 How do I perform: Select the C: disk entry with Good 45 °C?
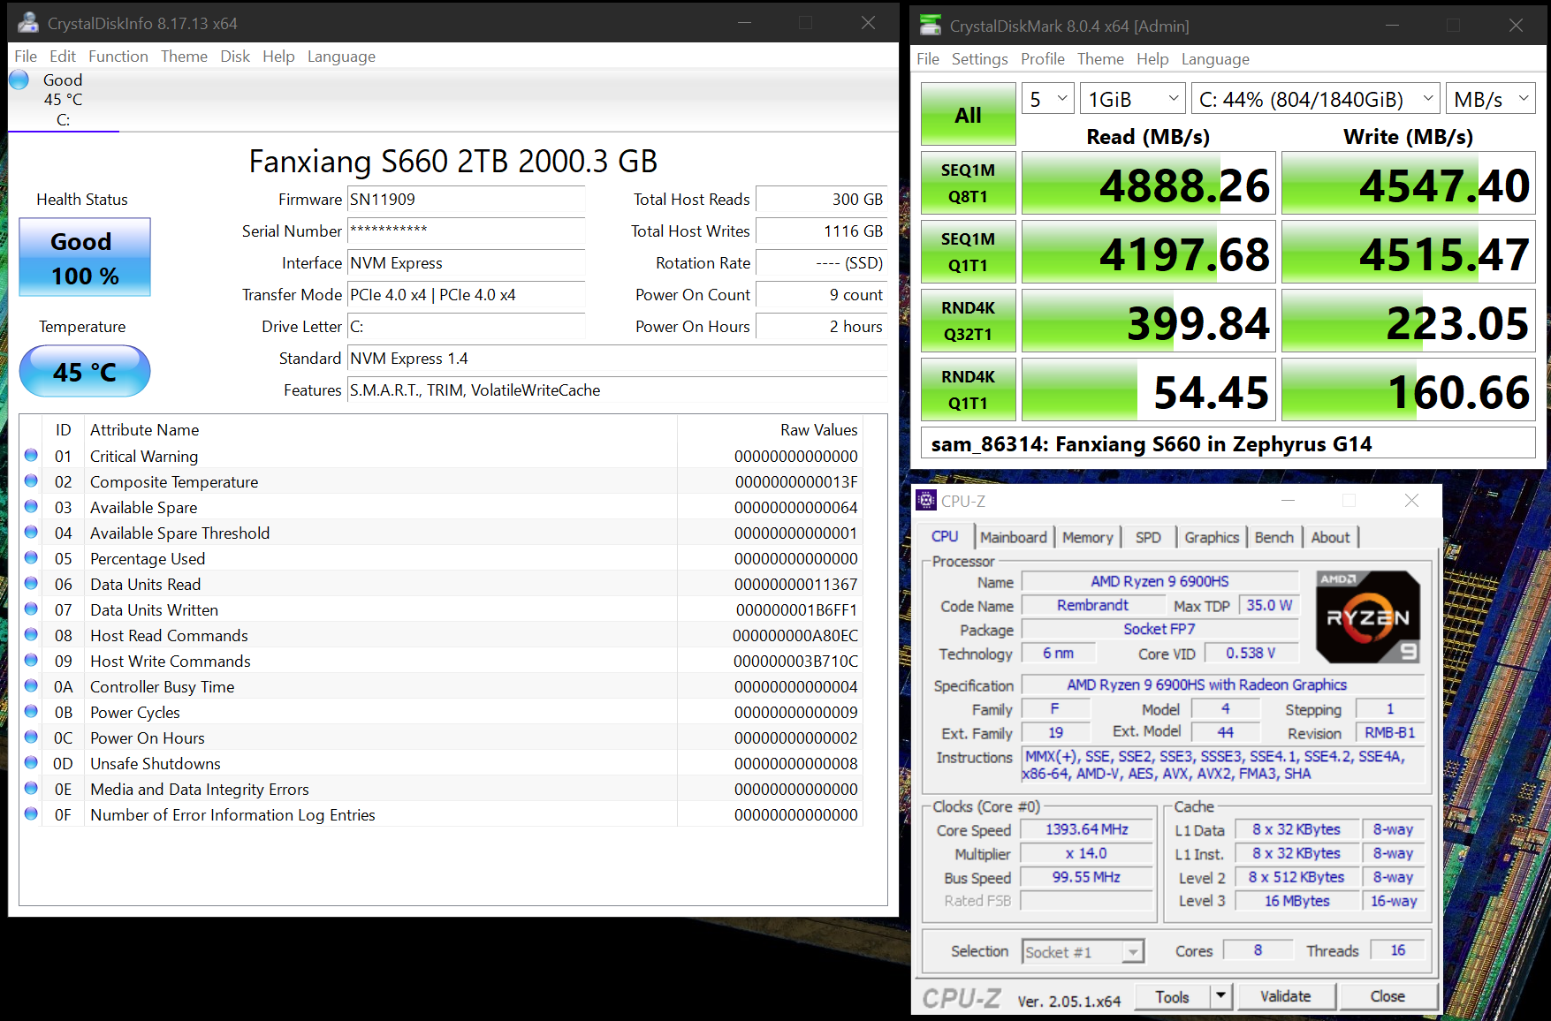click(63, 100)
